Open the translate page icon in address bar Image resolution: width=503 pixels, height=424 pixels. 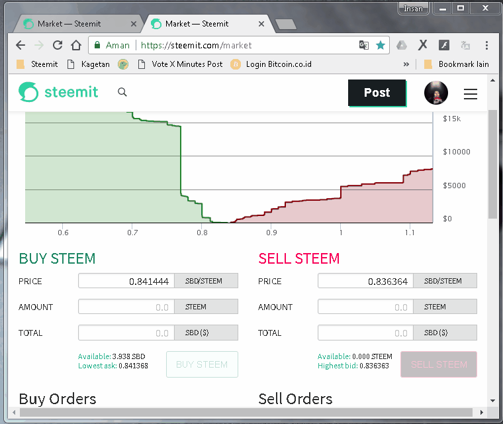pos(364,45)
